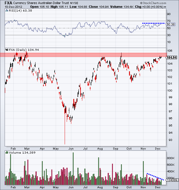Click the 60.38 RSI value tag
This screenshot has width=179, height=190.
pos(170,24)
